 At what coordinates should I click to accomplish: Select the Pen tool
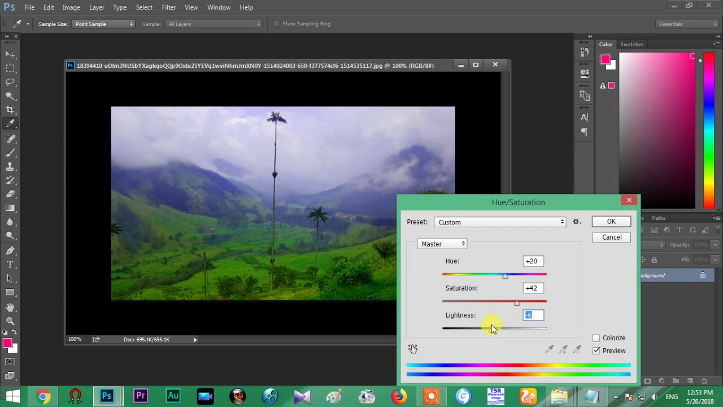click(10, 250)
